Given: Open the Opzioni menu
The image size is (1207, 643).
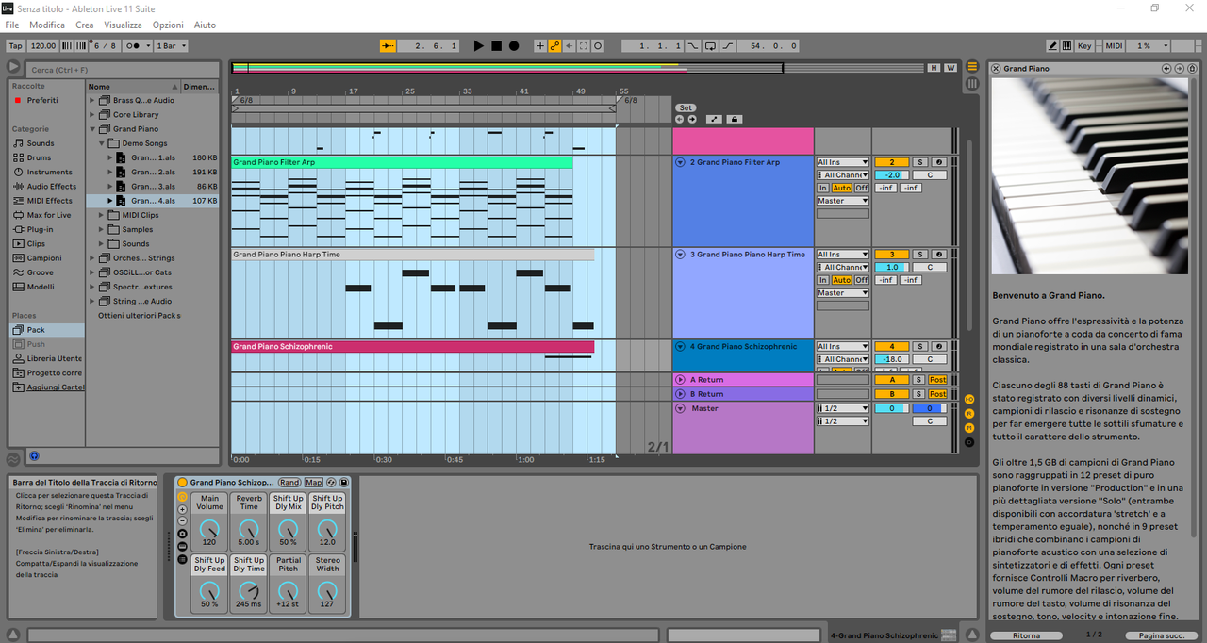Looking at the screenshot, I should (168, 25).
